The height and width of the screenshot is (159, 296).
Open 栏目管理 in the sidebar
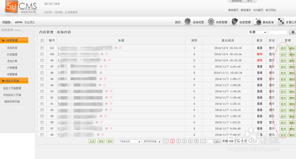(12, 54)
